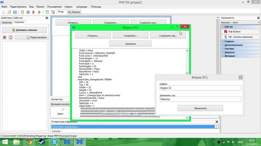Click the red play arrow icon
The width and height of the screenshot is (261, 146).
coord(33,12)
